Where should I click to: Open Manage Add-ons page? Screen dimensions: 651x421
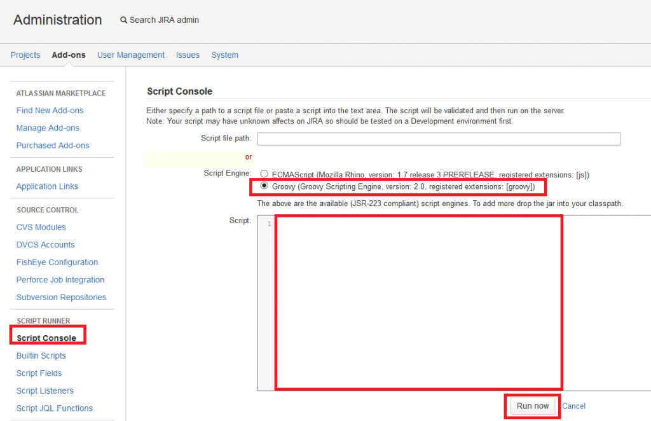click(48, 128)
